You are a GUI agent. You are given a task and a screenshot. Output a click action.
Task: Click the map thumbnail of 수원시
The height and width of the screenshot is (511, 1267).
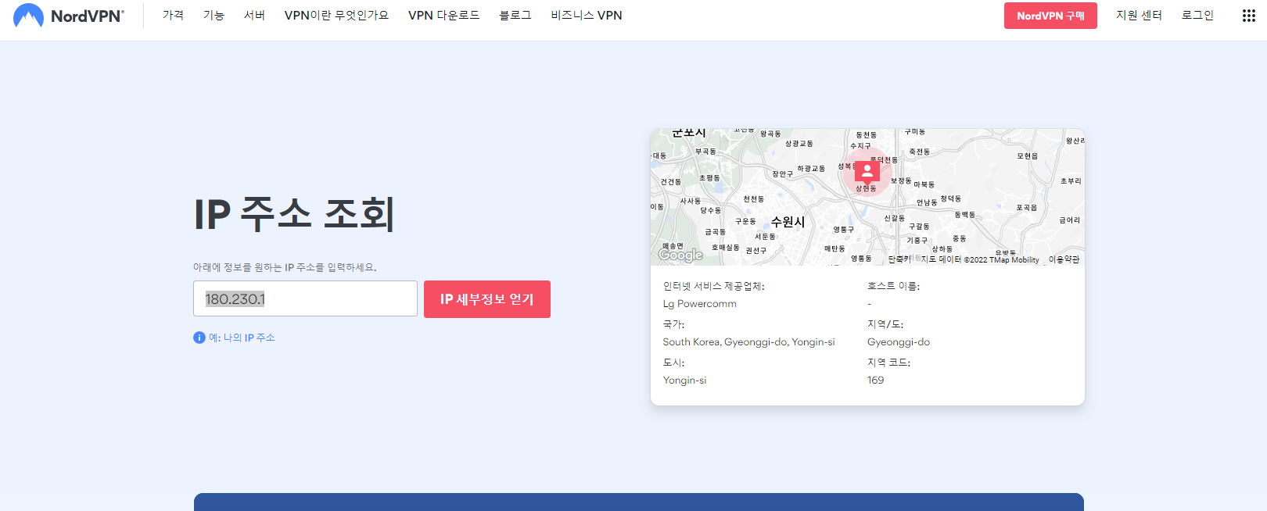tap(867, 197)
